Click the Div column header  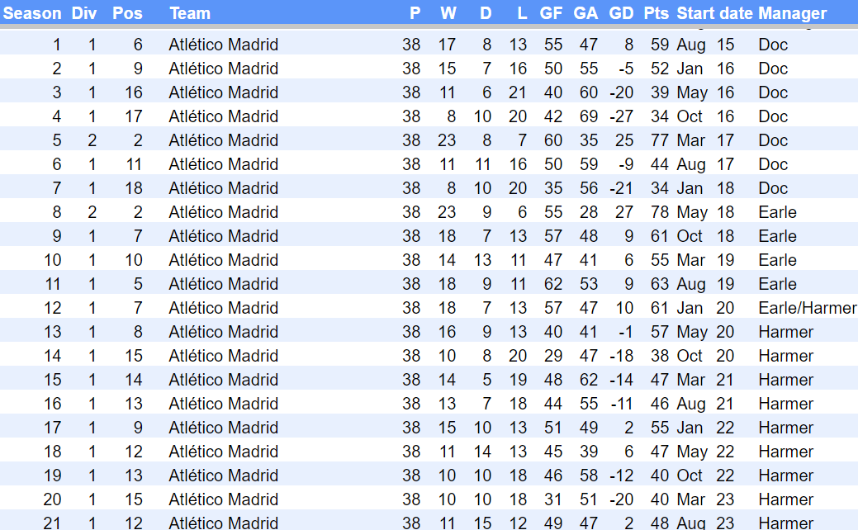point(83,13)
